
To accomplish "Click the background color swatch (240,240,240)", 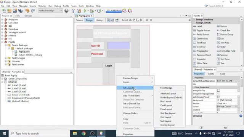I will coord(218,100).
